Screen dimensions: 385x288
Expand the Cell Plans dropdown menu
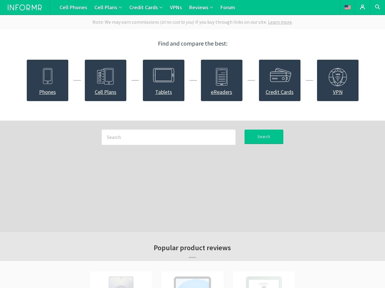[108, 7]
